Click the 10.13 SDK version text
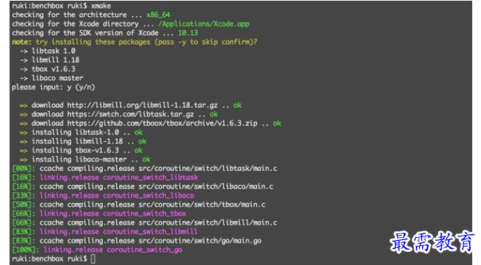 pyautogui.click(x=188, y=33)
